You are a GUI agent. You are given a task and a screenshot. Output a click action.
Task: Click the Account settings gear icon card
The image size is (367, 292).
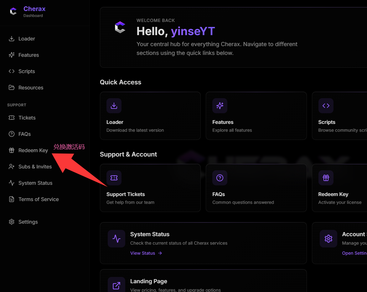[x=328, y=239]
